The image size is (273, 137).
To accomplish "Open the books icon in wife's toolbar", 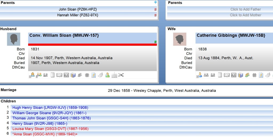I will click(x=240, y=75).
